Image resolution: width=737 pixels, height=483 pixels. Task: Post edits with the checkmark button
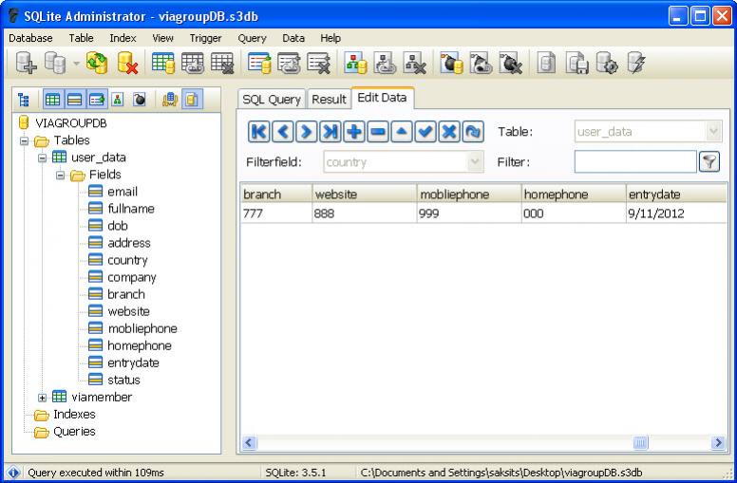click(425, 132)
